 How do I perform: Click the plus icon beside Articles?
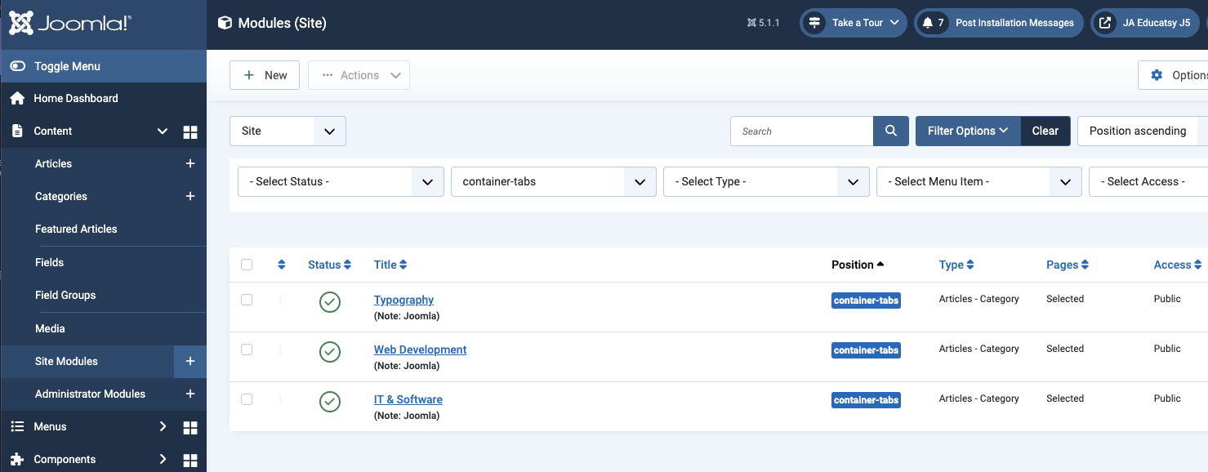190,164
